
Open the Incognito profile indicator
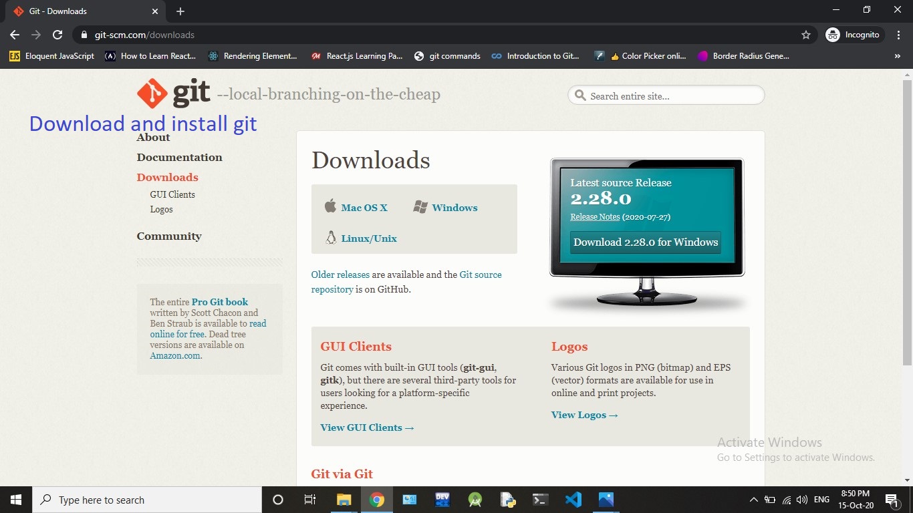854,35
